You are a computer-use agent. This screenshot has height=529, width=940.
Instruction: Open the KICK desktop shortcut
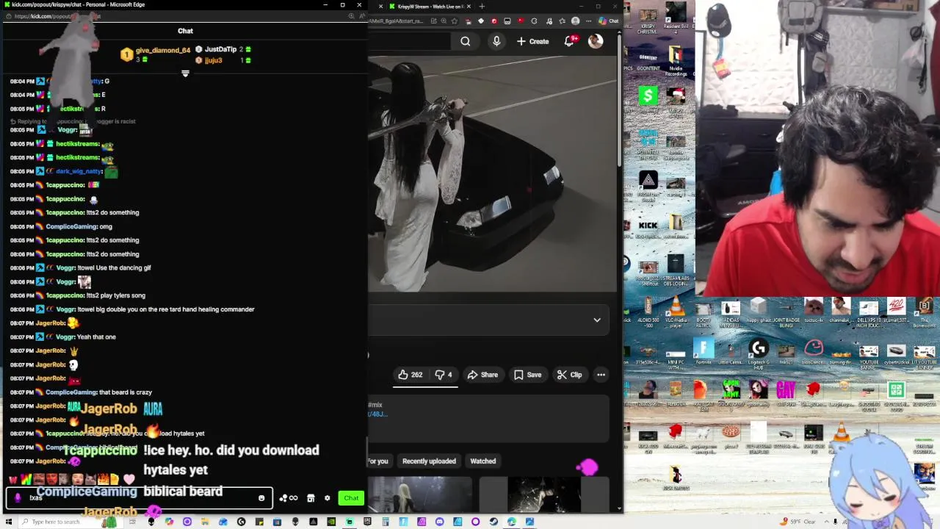pos(648,228)
